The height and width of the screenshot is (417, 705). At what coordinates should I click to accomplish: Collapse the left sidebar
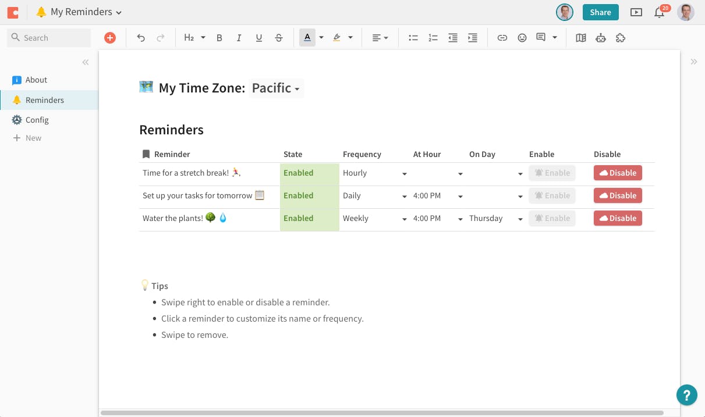[x=86, y=62]
